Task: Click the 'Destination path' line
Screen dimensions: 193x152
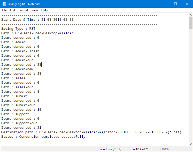Action: point(91,132)
